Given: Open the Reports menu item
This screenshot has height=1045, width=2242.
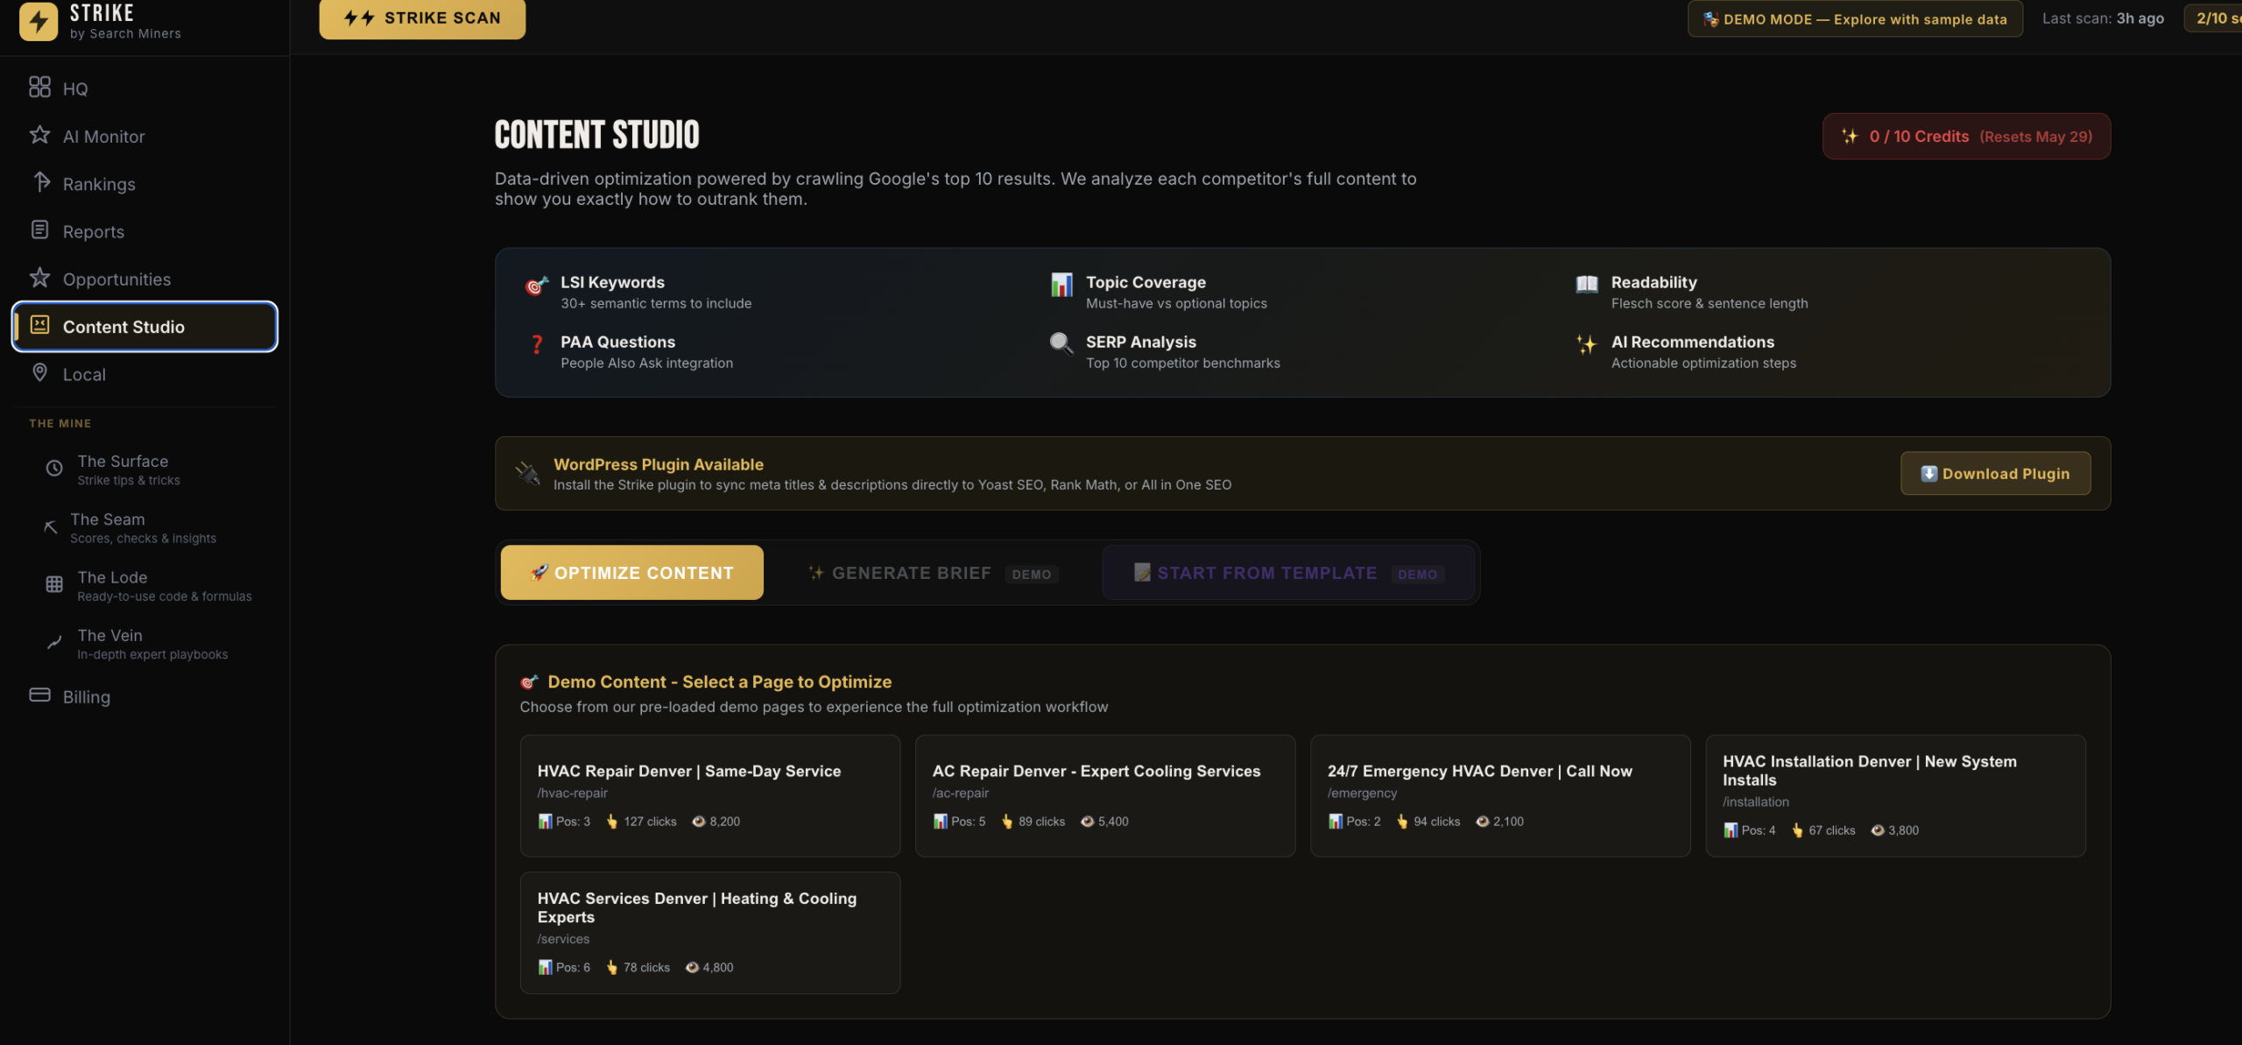Looking at the screenshot, I should 145,231.
